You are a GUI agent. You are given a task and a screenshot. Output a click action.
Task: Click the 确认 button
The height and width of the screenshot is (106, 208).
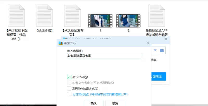pyautogui.click(x=94, y=103)
